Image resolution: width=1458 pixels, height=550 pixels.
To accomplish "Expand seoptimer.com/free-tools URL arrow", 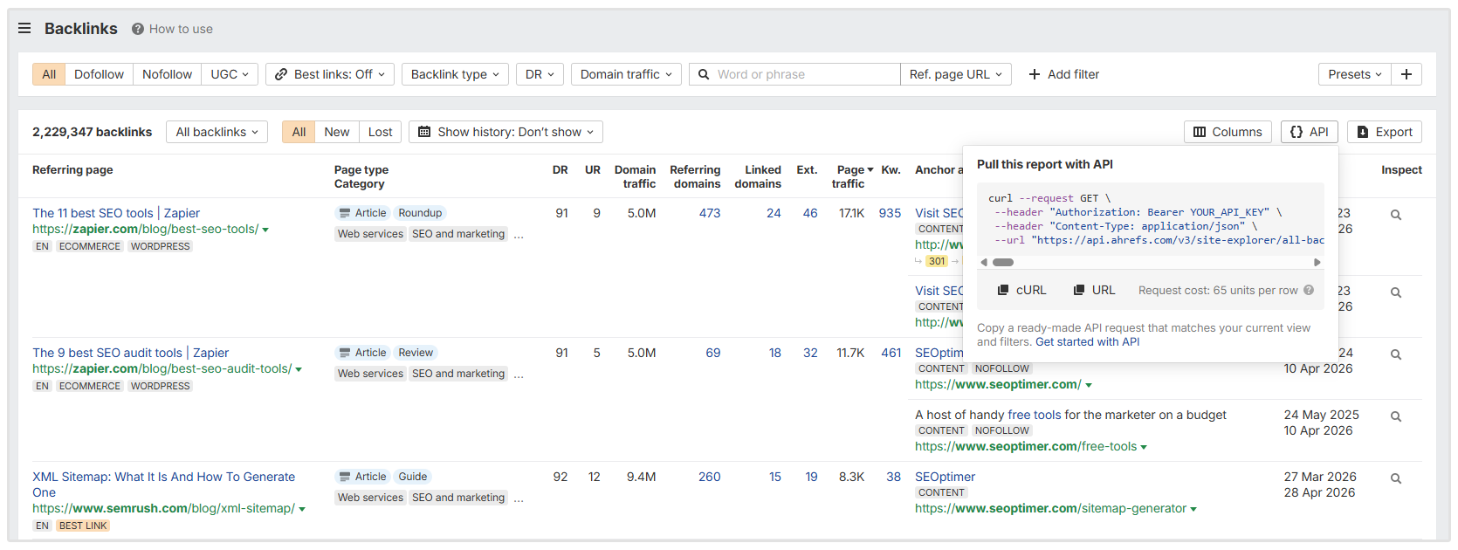I will [x=1144, y=447].
